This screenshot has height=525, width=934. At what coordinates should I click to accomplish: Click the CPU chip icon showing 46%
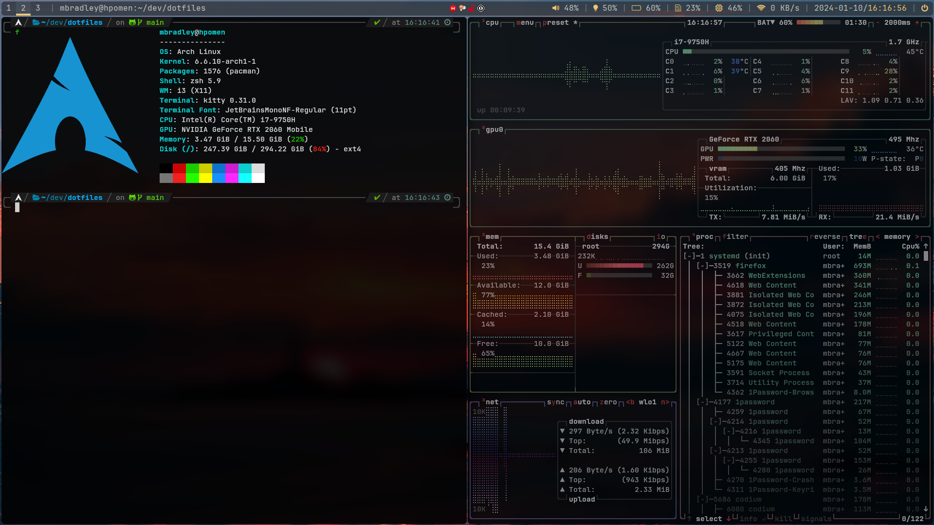coord(719,8)
